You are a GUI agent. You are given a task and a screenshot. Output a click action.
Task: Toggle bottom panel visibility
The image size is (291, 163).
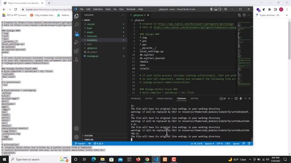216,9
